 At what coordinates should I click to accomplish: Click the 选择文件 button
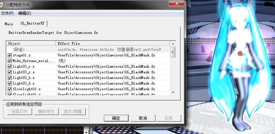click(20, 111)
